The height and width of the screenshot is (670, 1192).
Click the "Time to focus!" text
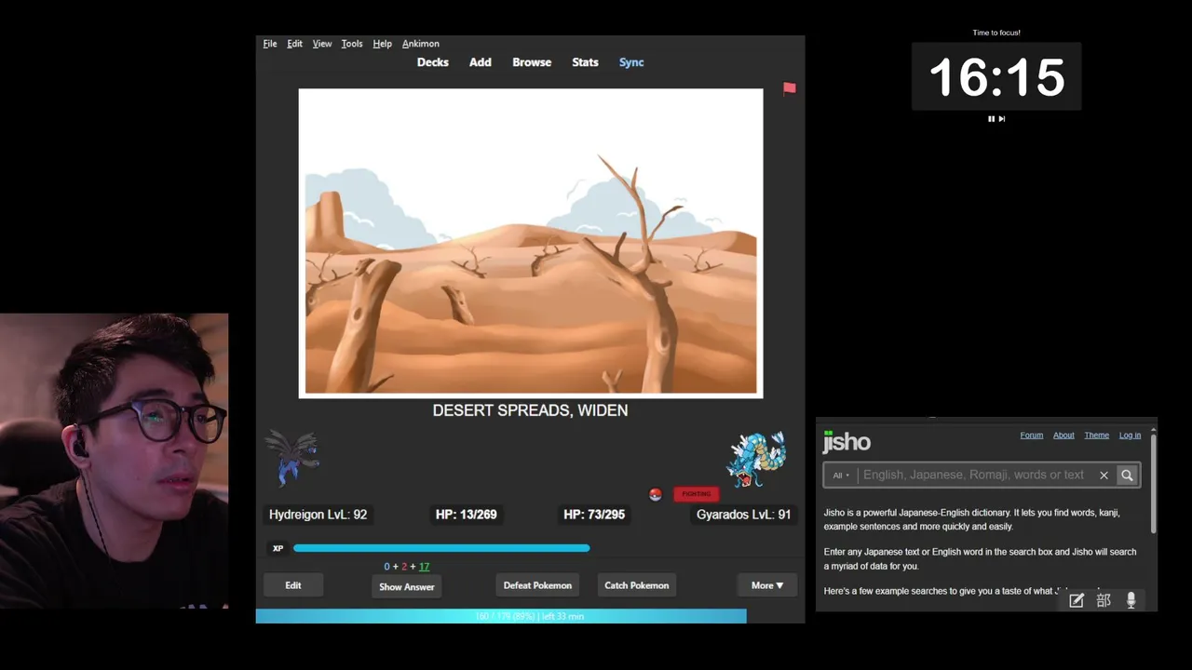point(996,33)
